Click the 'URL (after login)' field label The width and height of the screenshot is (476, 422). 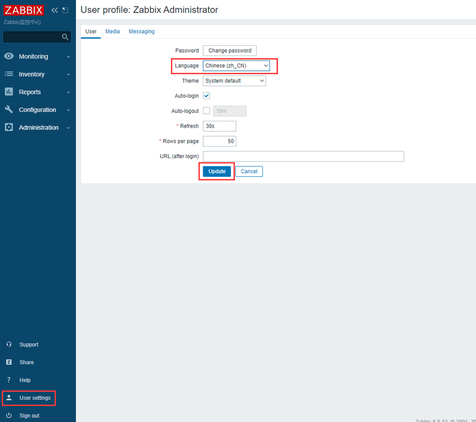[x=180, y=156]
